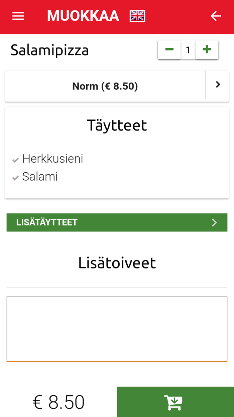The height and width of the screenshot is (417, 234).
Task: Open the Norm (€ 8.50) size selector
Action: (x=105, y=86)
